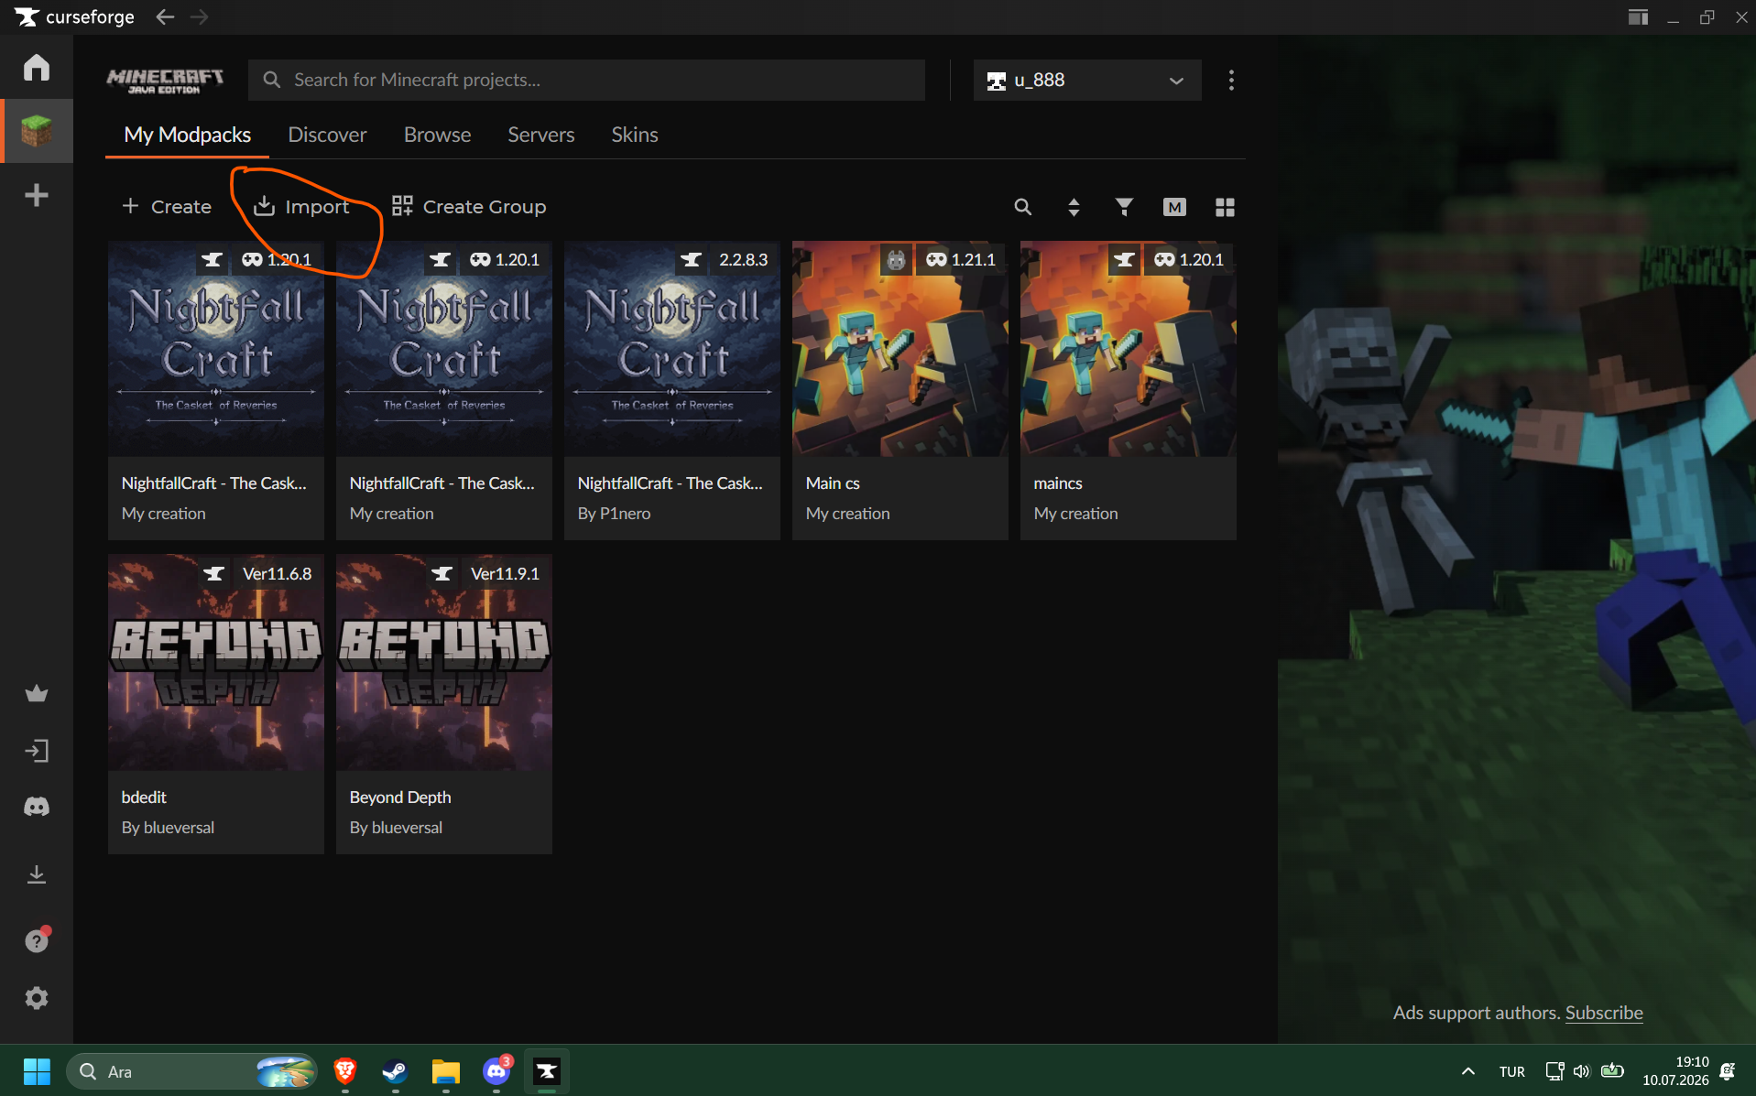
Task: Click the Ara taskbar search box
Action: click(192, 1070)
